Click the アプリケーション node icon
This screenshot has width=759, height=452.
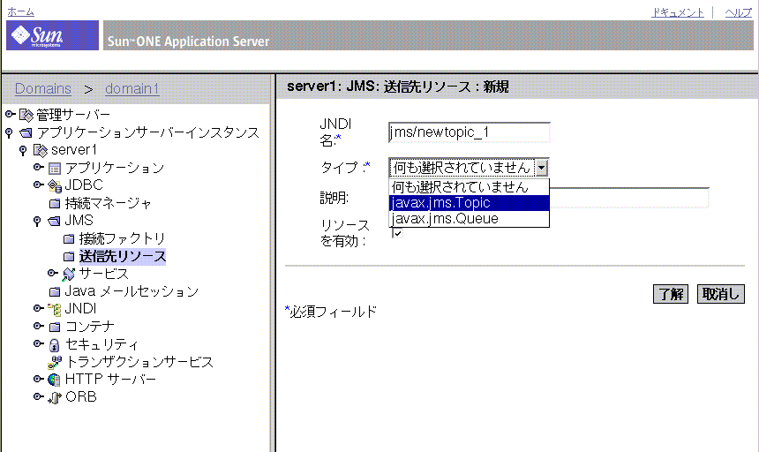pyautogui.click(x=55, y=169)
